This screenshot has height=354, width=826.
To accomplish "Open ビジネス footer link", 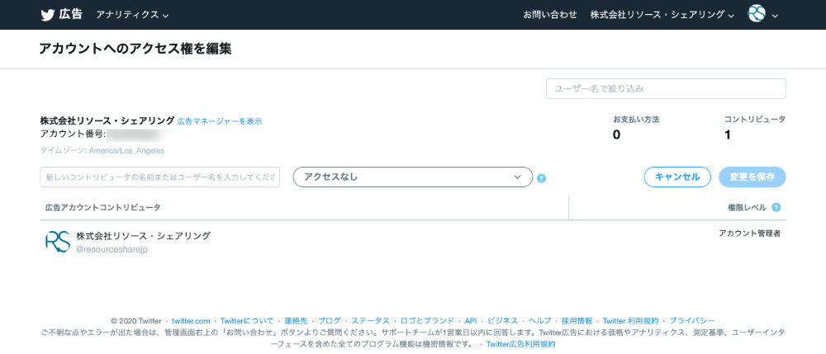I will (502, 321).
